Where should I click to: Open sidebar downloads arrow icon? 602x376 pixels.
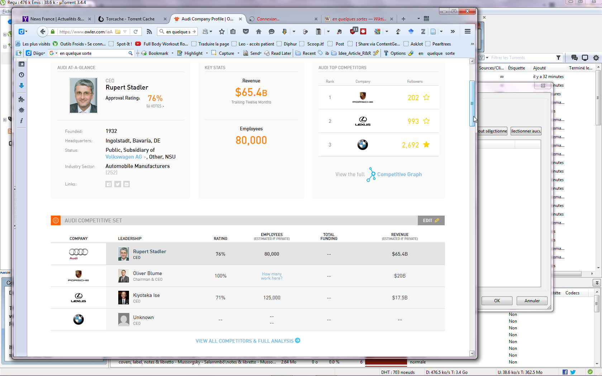tap(21, 86)
